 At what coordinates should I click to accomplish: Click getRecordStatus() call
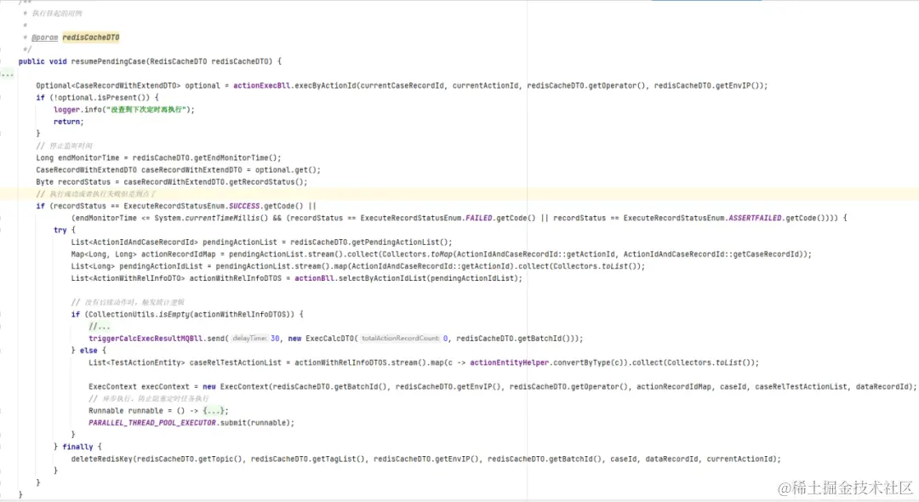tap(268, 182)
